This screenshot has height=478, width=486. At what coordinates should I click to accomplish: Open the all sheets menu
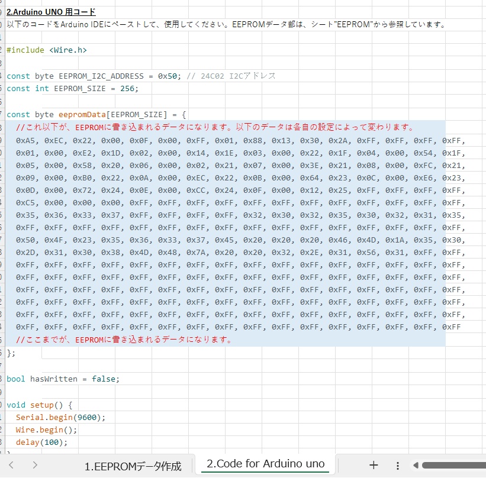coord(398,466)
